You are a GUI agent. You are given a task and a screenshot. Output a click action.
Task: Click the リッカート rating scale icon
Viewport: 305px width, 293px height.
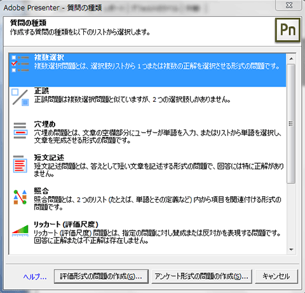20,231
